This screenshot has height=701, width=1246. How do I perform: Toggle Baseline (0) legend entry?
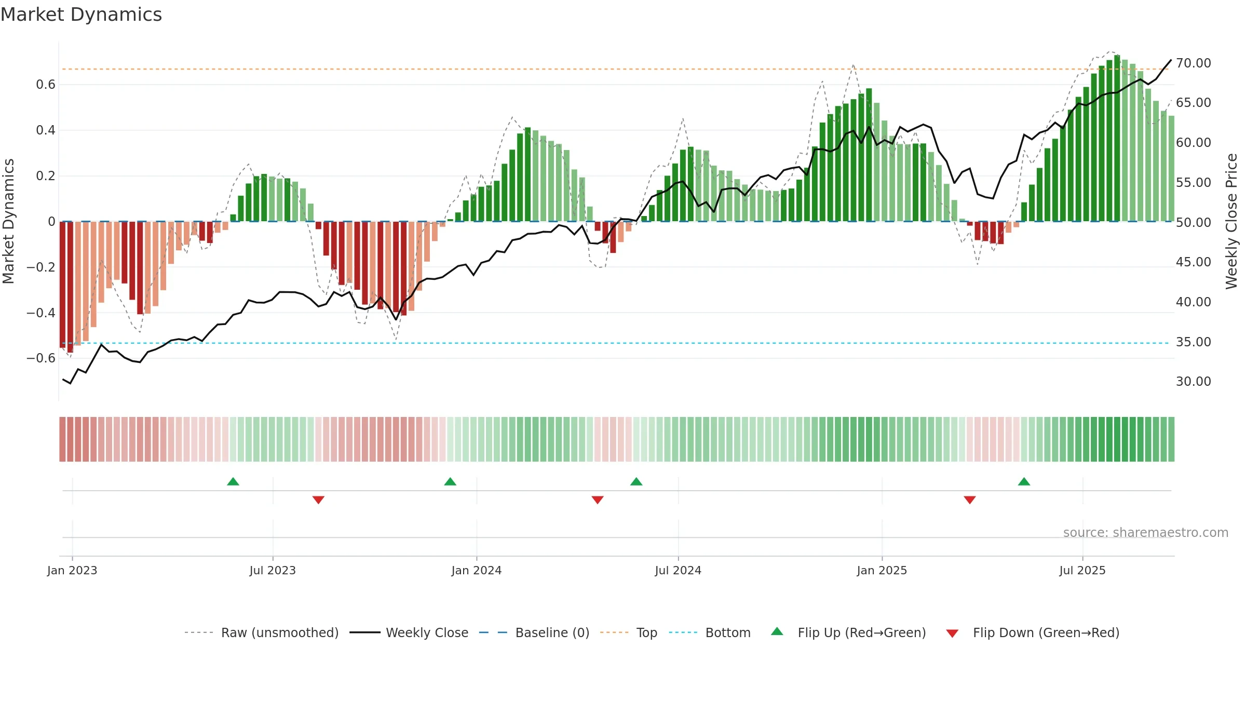click(534, 632)
